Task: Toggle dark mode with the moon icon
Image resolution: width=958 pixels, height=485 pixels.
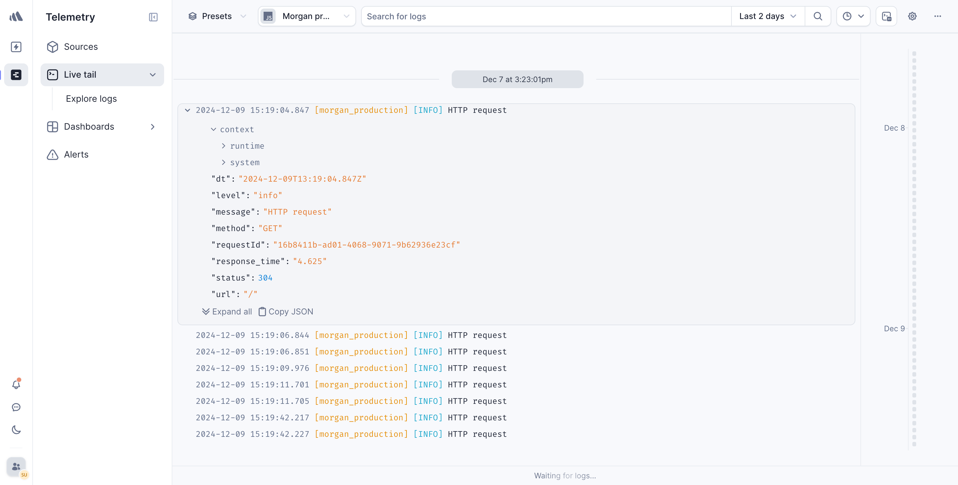Action: click(x=16, y=430)
